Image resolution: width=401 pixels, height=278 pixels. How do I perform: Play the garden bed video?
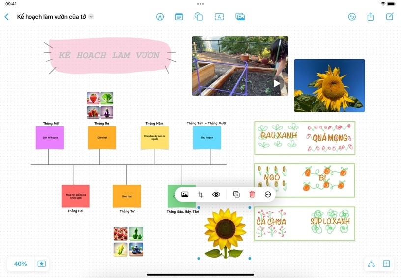(x=277, y=83)
